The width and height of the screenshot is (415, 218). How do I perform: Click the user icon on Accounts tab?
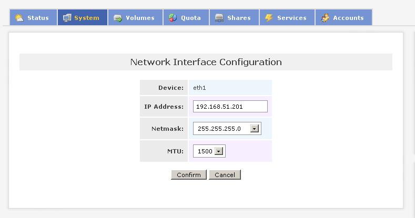325,18
